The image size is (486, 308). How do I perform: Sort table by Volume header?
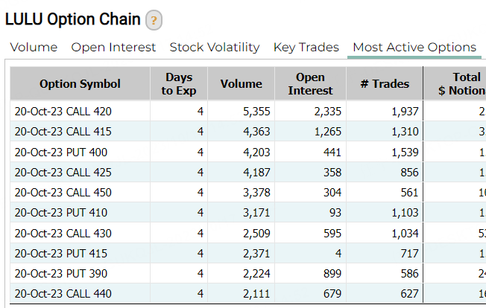(x=241, y=84)
